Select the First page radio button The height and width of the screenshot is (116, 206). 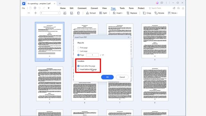coord(79,48)
